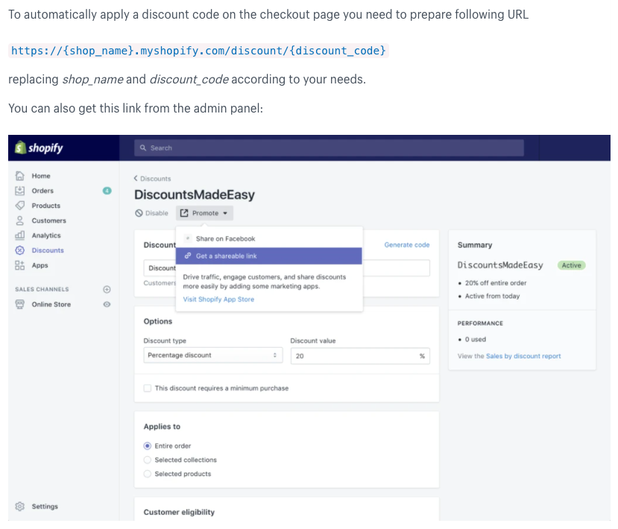Click the Promote share arrow icon
The image size is (618, 529).
(184, 213)
